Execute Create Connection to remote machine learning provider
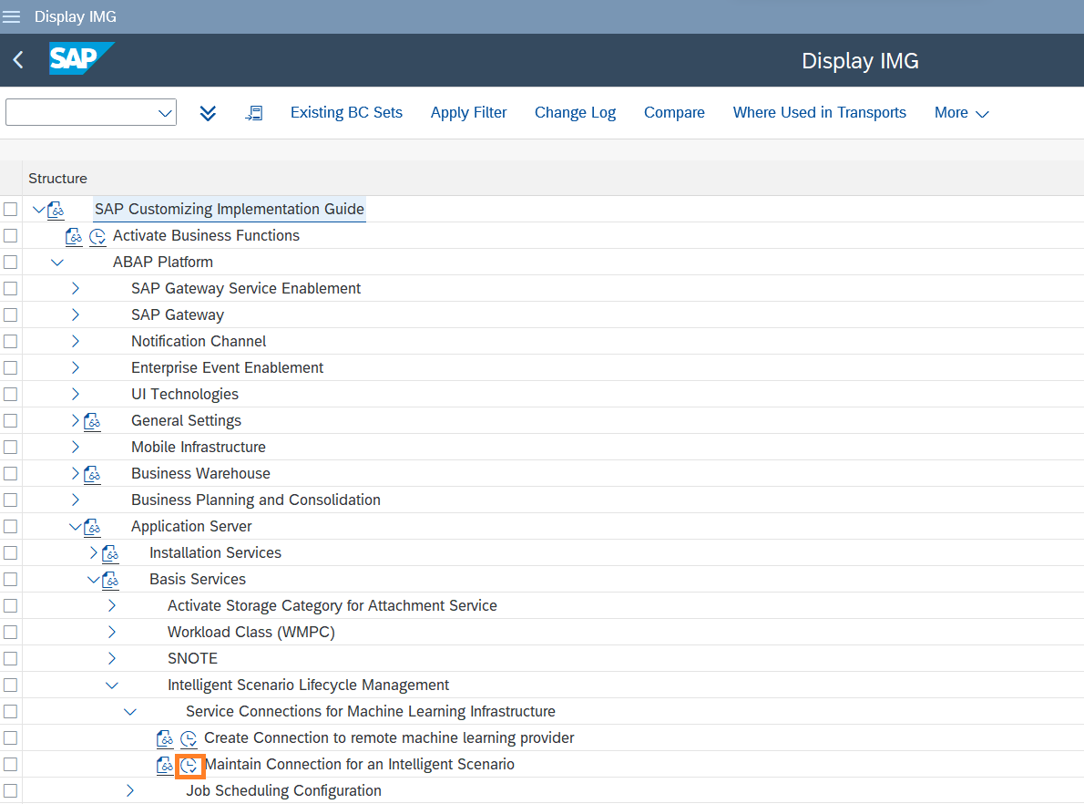The width and height of the screenshot is (1084, 804). (x=189, y=738)
